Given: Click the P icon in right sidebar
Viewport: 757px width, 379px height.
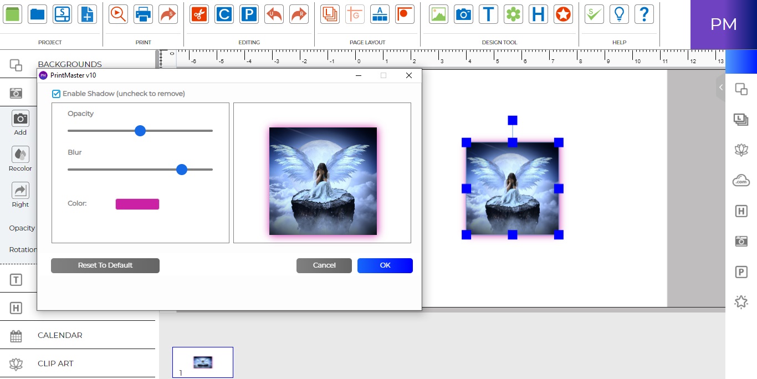Looking at the screenshot, I should coord(741,272).
